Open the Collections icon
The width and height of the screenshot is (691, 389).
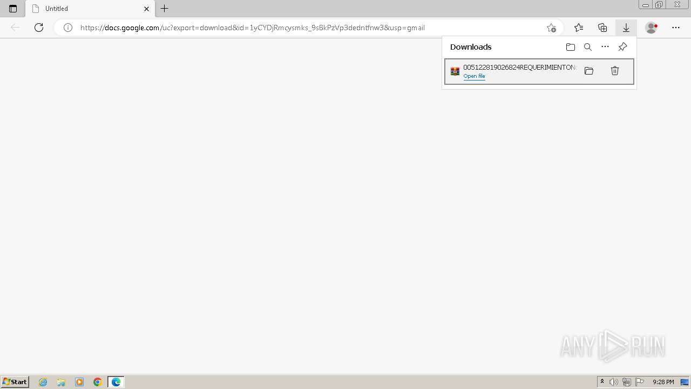(602, 28)
